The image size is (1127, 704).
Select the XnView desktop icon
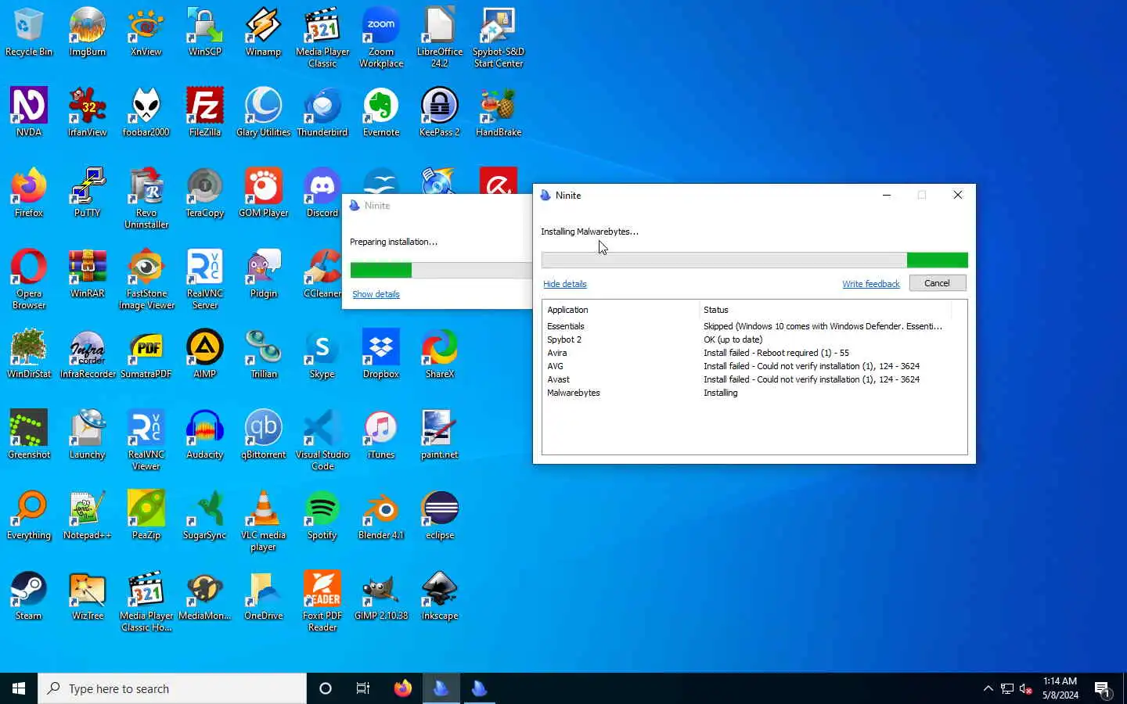(x=146, y=32)
